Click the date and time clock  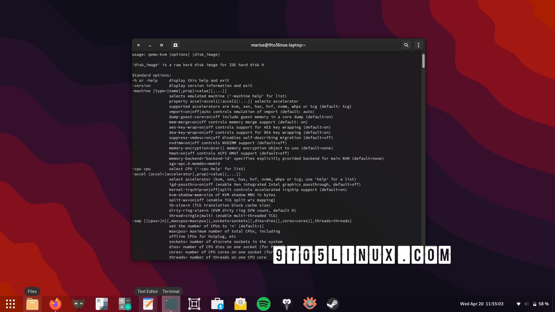coord(482,304)
